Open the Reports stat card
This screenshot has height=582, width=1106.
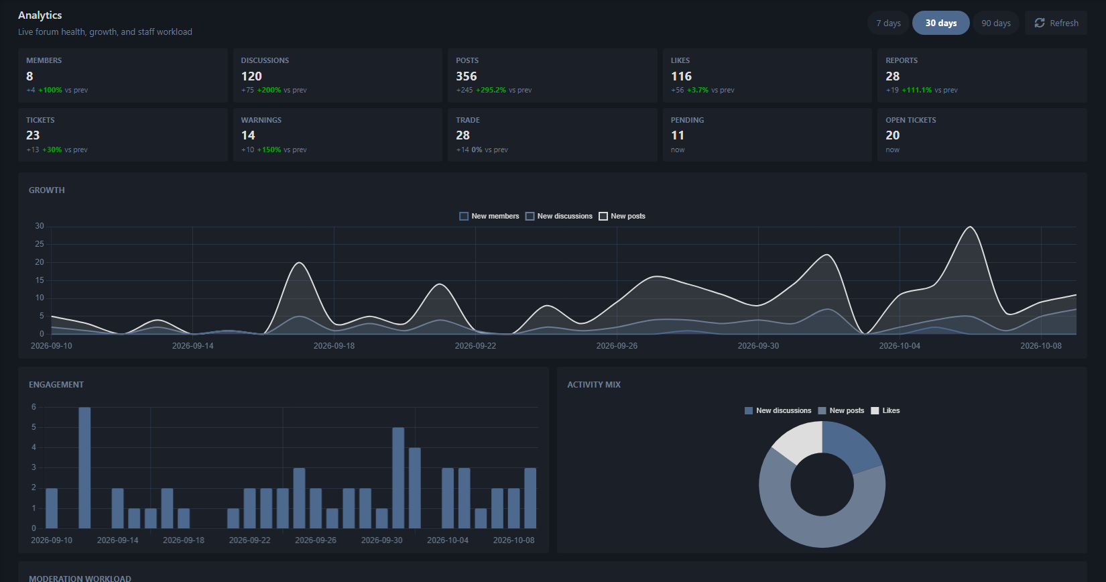click(982, 75)
